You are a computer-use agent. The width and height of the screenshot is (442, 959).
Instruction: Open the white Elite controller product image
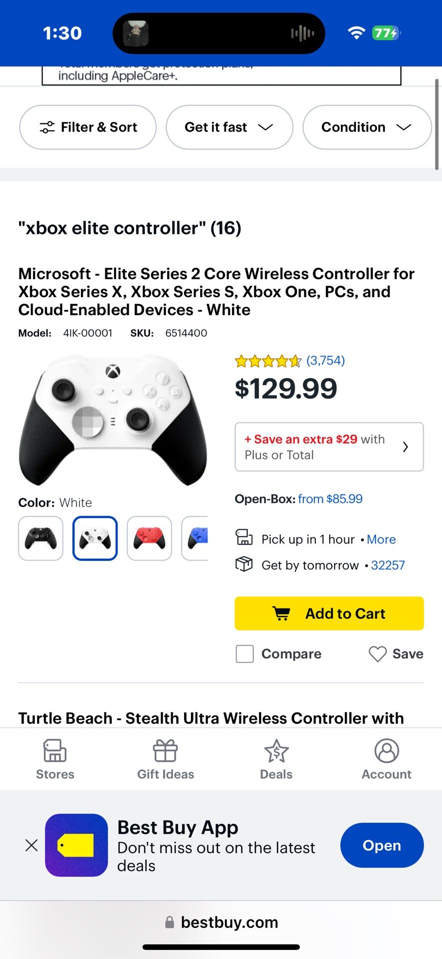pyautogui.click(x=113, y=420)
